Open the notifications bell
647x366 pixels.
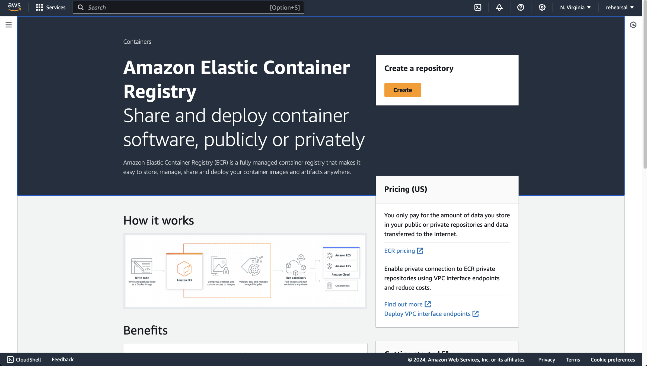[499, 7]
